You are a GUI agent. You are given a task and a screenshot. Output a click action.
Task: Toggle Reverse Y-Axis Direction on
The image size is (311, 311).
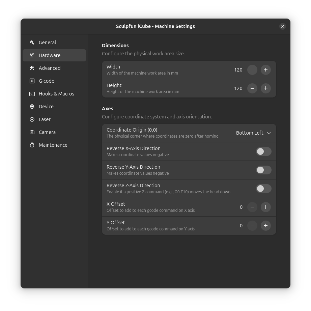pyautogui.click(x=263, y=170)
